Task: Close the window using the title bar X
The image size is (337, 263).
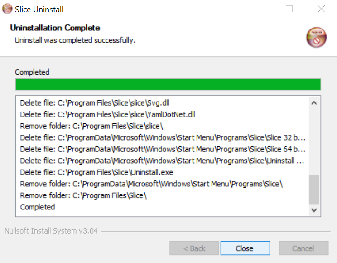Action: 321,9
